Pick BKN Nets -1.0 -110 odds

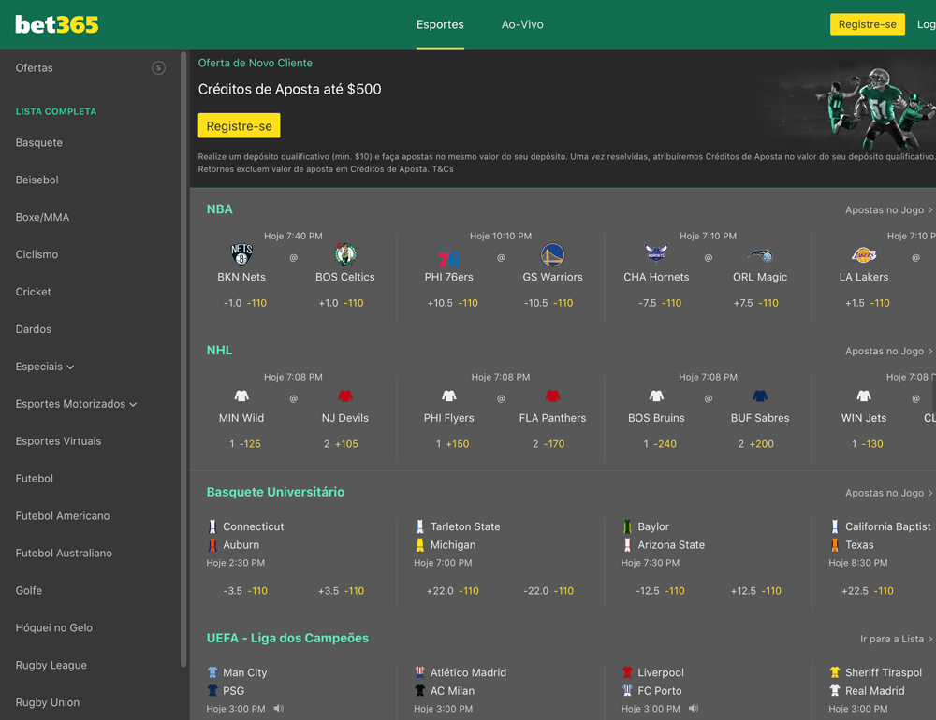(244, 303)
